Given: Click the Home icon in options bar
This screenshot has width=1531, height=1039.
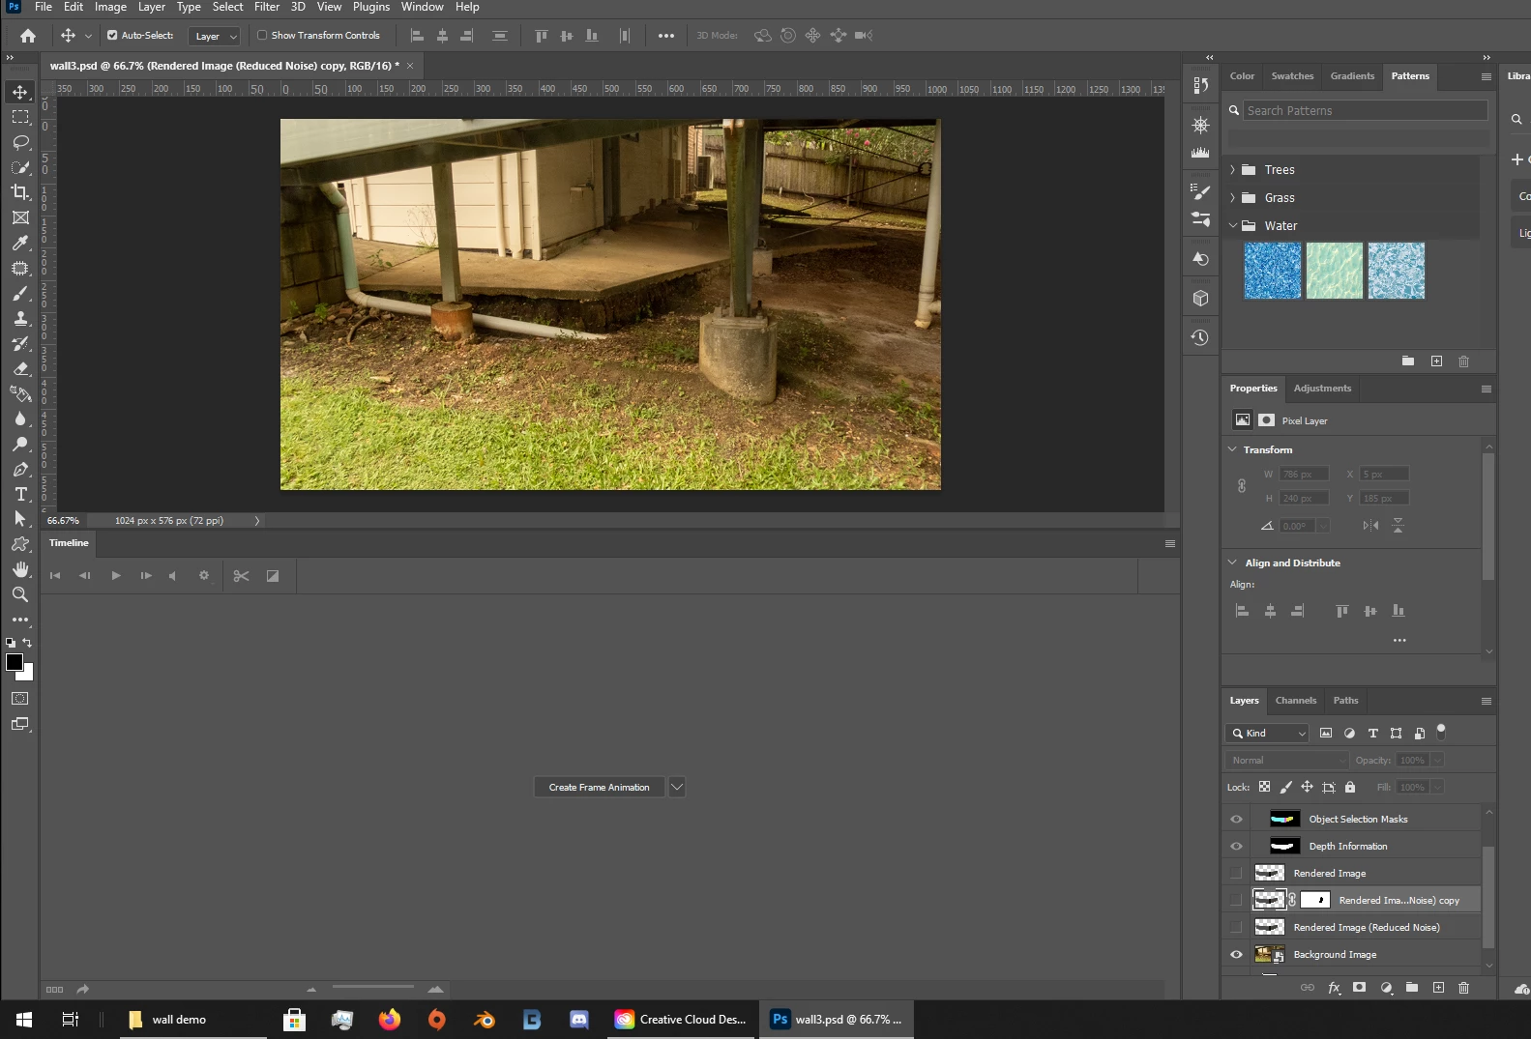Looking at the screenshot, I should click(28, 36).
